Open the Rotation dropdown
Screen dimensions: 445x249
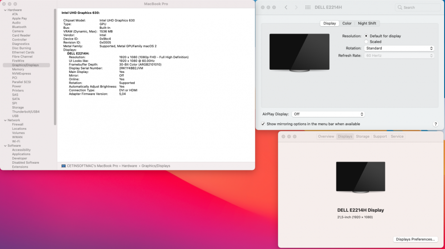tap(399, 48)
